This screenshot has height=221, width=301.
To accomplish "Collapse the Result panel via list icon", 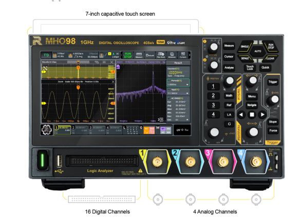I will pyautogui.click(x=160, y=120).
